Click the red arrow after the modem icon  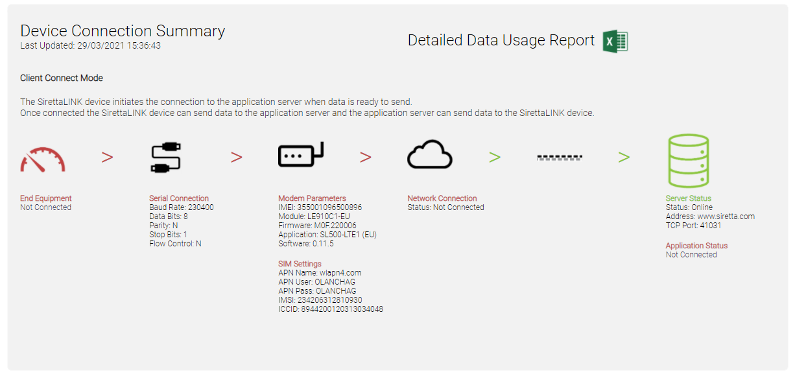(366, 158)
